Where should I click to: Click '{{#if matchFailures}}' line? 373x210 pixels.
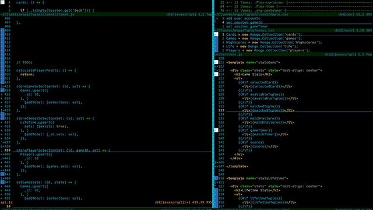click(x=259, y=118)
